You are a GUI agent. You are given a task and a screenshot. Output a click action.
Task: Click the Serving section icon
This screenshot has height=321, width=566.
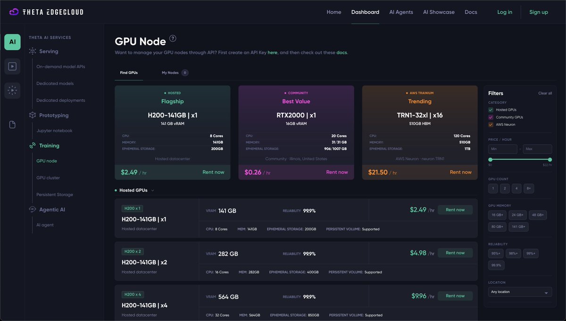pyautogui.click(x=33, y=51)
